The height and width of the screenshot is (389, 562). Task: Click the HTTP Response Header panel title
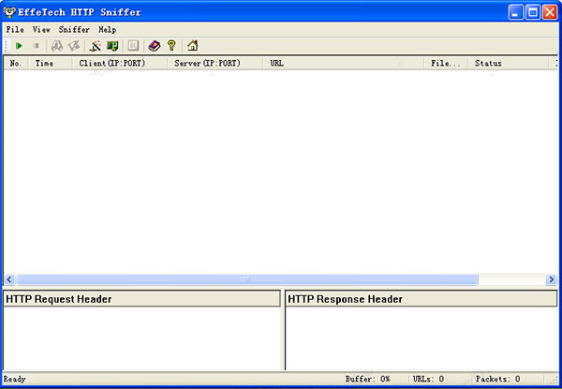click(345, 299)
